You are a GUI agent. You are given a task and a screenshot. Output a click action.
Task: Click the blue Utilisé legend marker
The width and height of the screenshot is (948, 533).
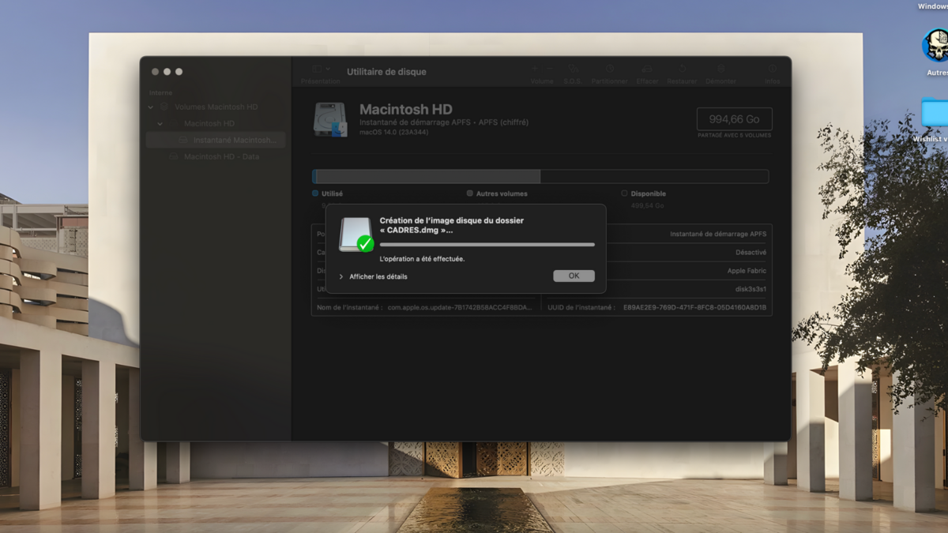pyautogui.click(x=315, y=193)
